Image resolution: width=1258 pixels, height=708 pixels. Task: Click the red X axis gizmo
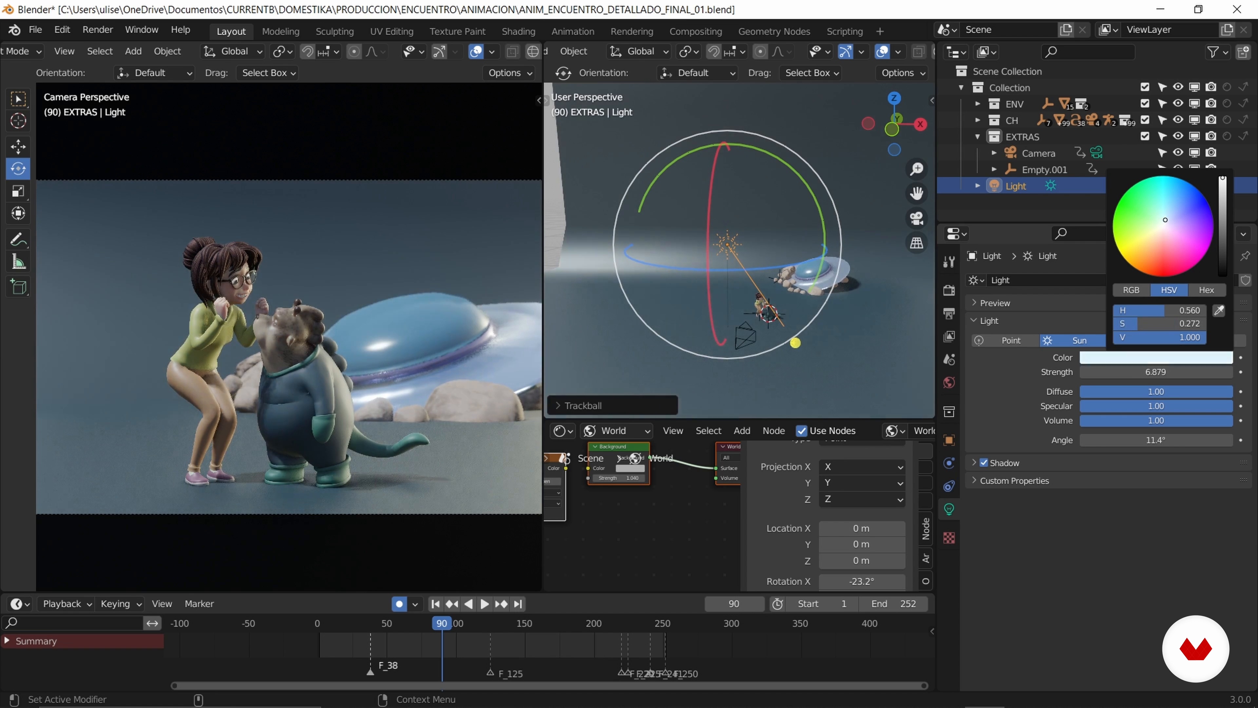[x=920, y=124]
